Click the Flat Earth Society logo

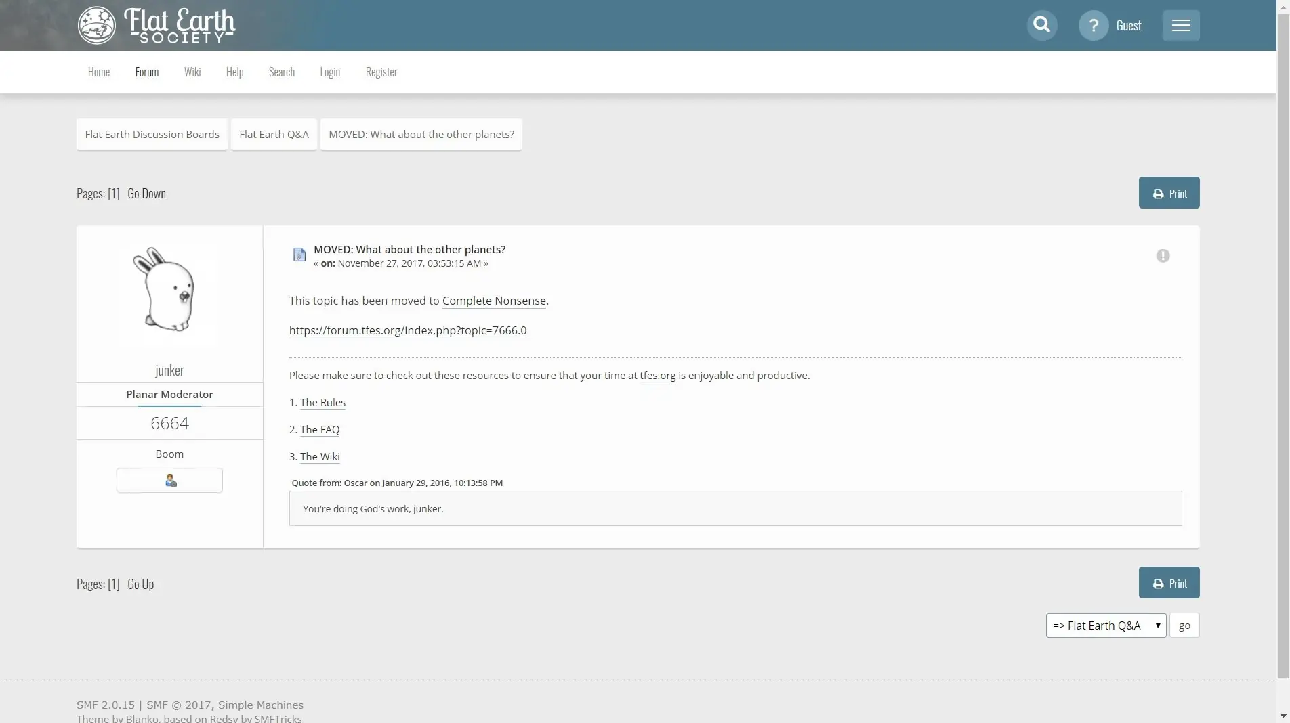(157, 26)
